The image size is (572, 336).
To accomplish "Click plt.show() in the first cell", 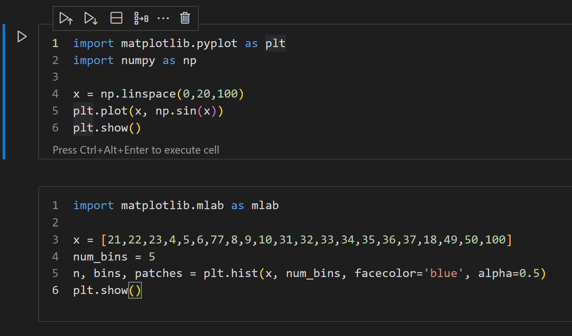I will pos(106,128).
